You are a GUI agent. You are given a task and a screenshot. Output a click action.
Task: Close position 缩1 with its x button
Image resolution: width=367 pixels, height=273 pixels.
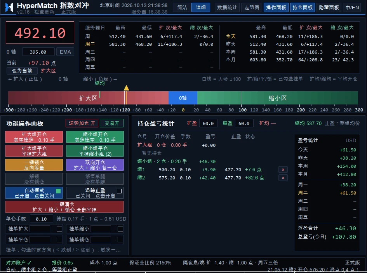coord(283,170)
